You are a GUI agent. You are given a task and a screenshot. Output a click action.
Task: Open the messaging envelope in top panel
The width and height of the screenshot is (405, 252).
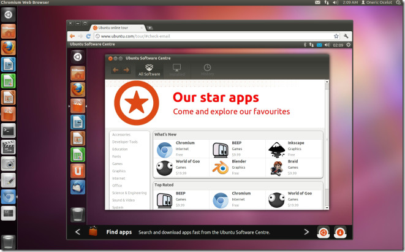[318, 2]
